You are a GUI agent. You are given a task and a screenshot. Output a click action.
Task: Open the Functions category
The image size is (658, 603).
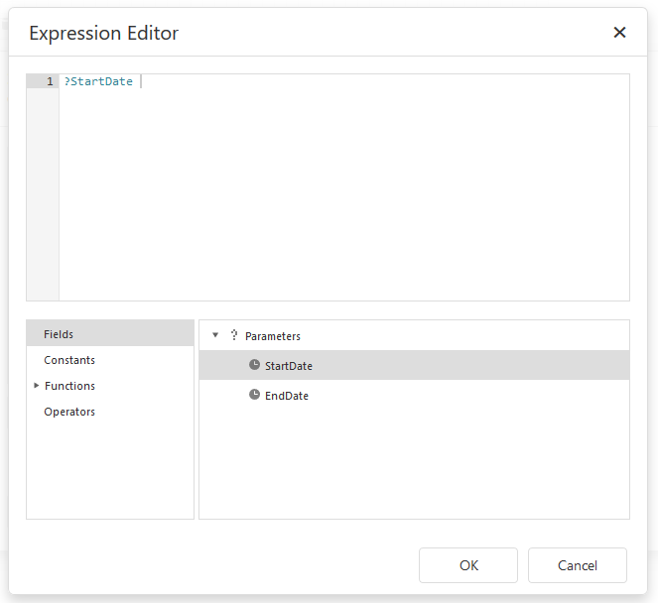[110, 386]
